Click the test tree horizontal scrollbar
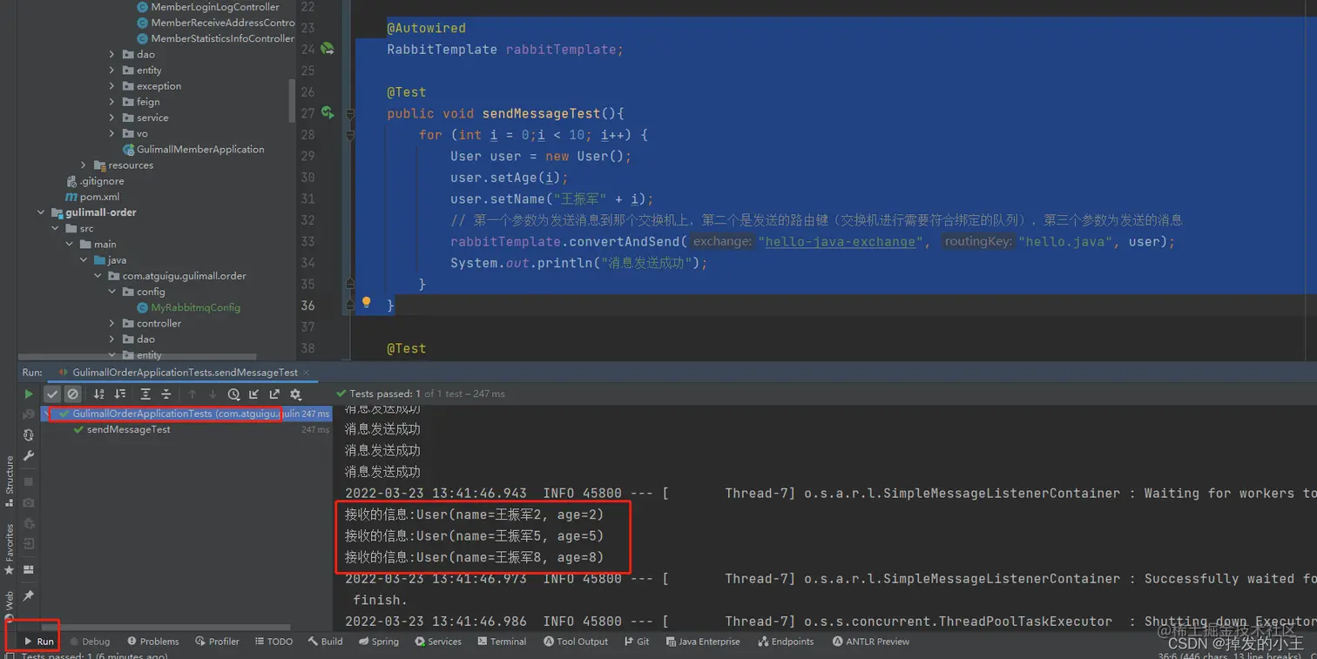This screenshot has height=659, width=1317. tap(165, 626)
